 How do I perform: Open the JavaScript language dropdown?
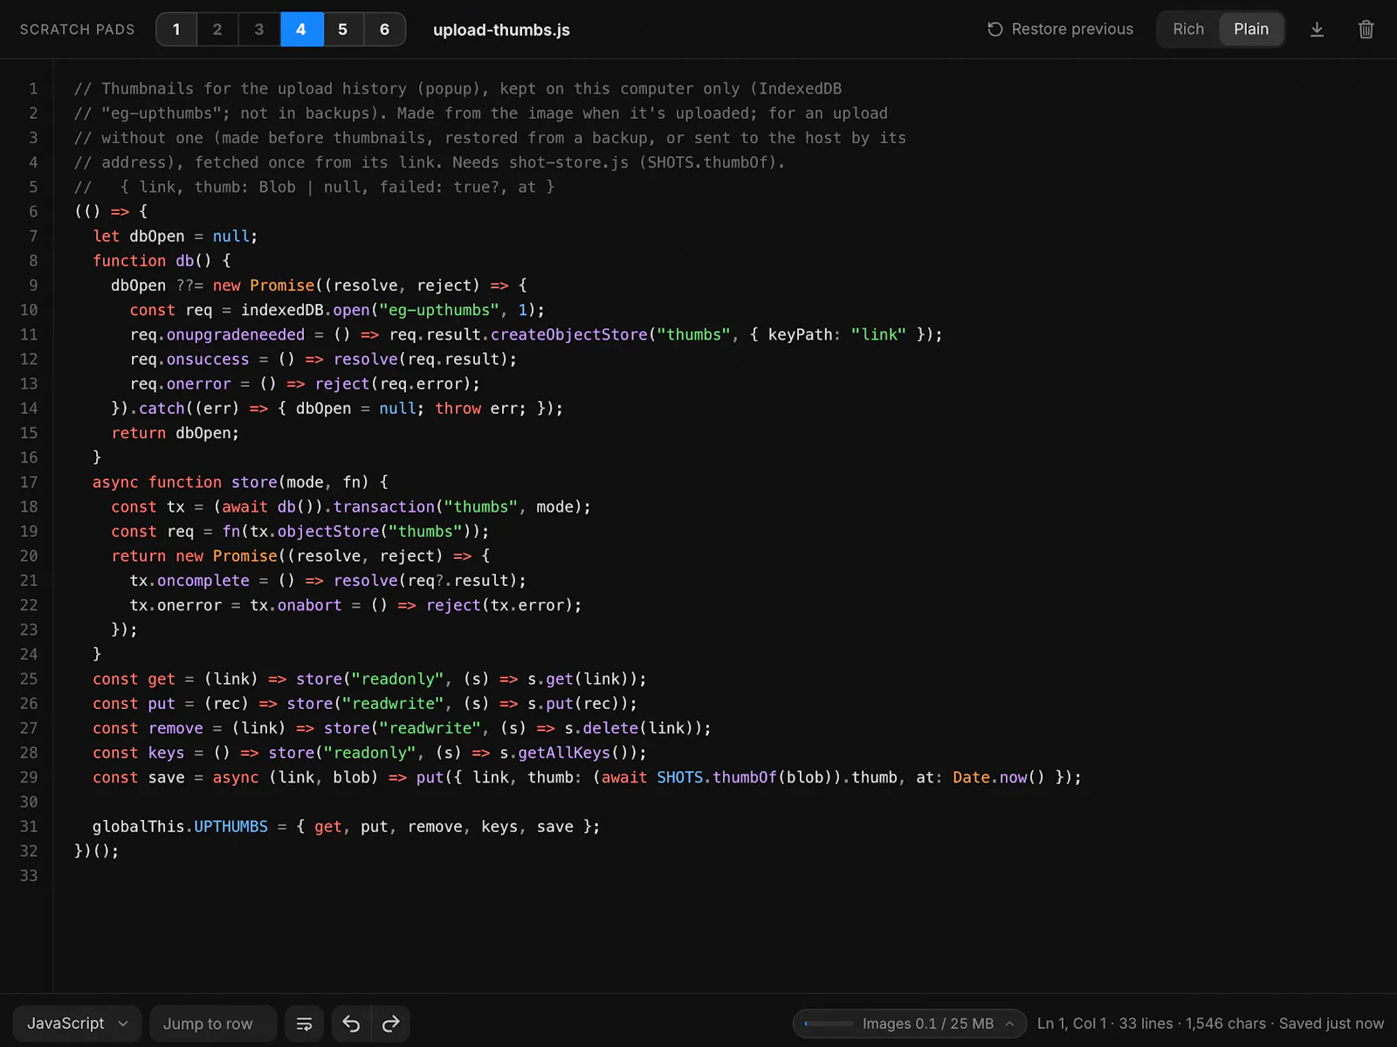tap(77, 1023)
